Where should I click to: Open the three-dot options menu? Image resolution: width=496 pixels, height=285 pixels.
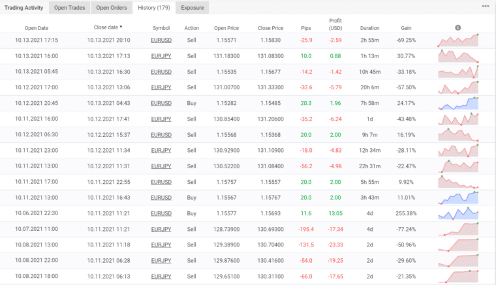486,7
